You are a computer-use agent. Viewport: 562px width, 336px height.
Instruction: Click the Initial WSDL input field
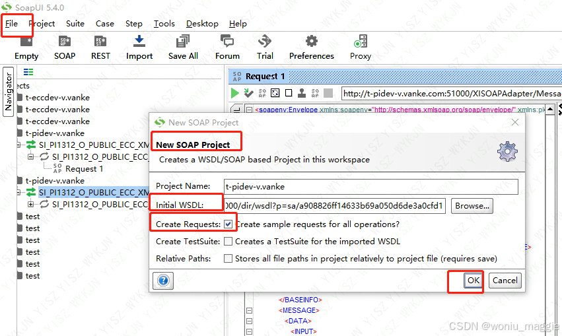coord(335,206)
